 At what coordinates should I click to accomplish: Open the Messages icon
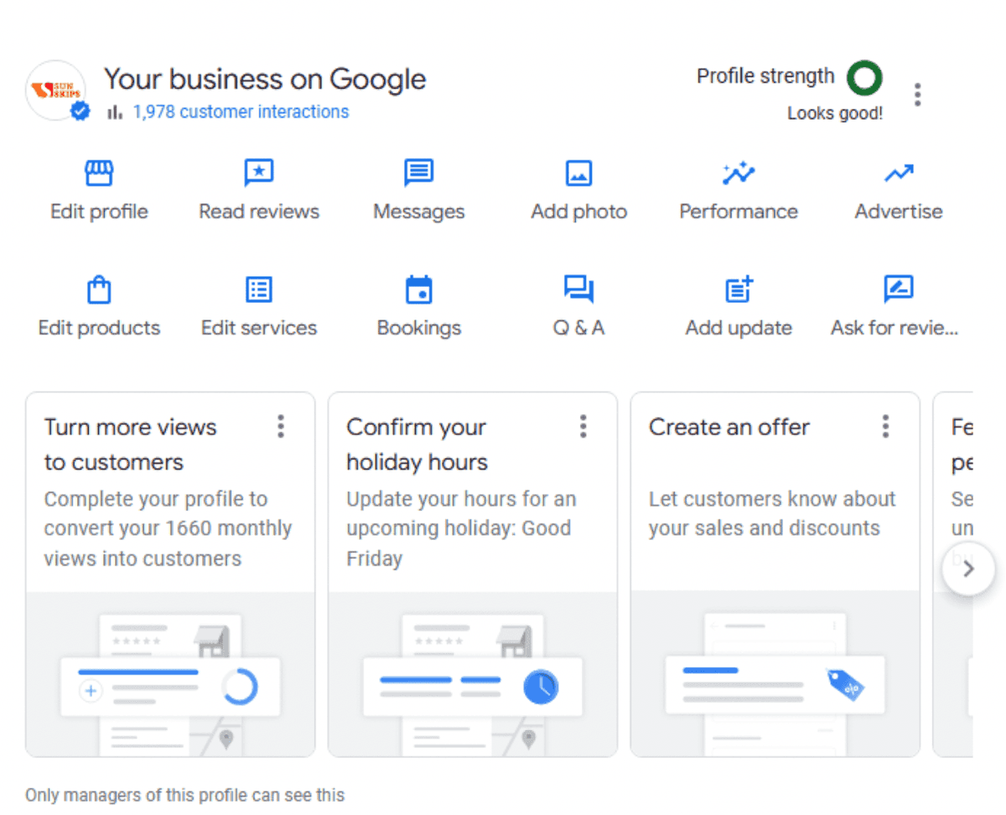point(418,173)
